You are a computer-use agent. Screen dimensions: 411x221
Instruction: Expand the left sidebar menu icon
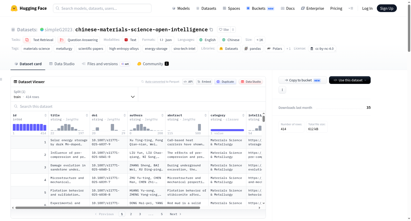tap(1, 79)
